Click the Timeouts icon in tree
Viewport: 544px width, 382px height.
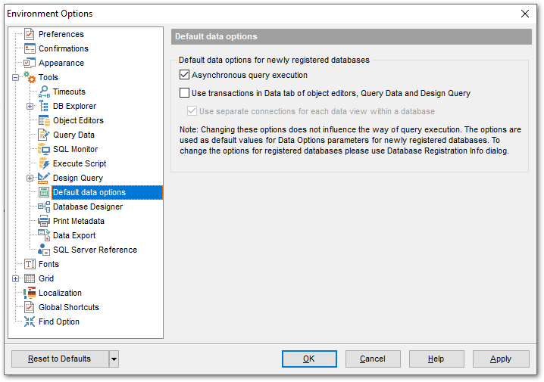point(44,92)
